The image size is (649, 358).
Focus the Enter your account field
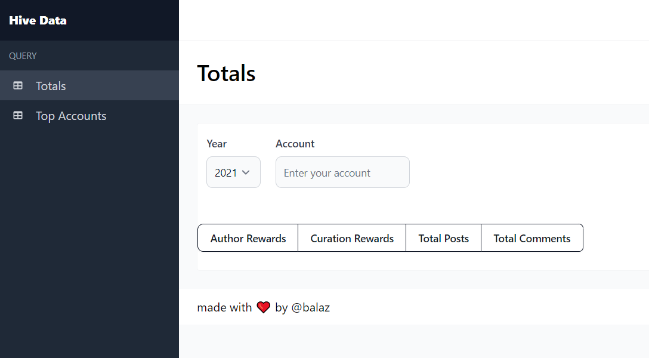point(343,172)
